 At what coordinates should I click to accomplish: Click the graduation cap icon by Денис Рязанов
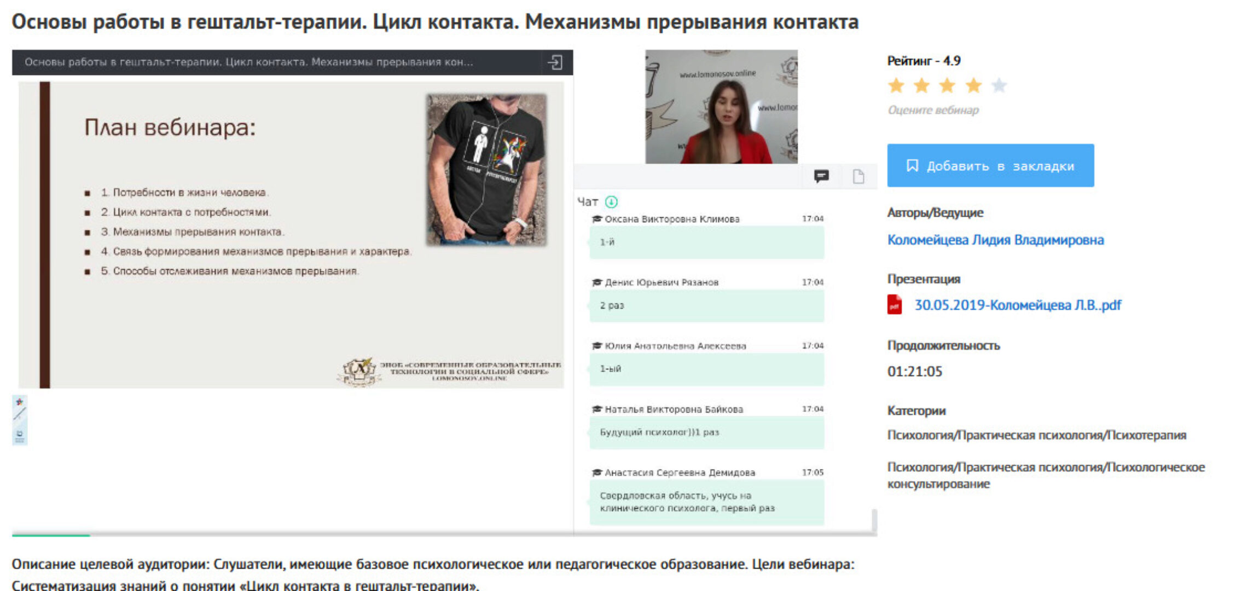597,282
